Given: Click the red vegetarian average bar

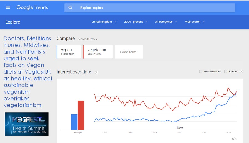Looking at the screenshot, I should click(x=81, y=115).
